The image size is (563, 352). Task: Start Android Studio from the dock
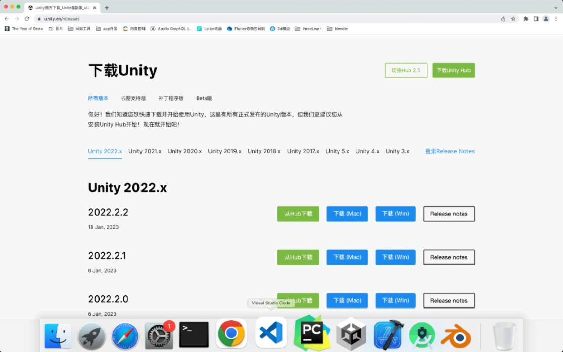tap(423, 334)
